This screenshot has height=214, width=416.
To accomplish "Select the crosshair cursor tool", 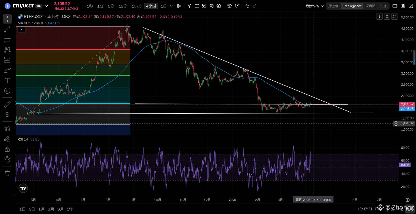I will [x=7, y=19].
